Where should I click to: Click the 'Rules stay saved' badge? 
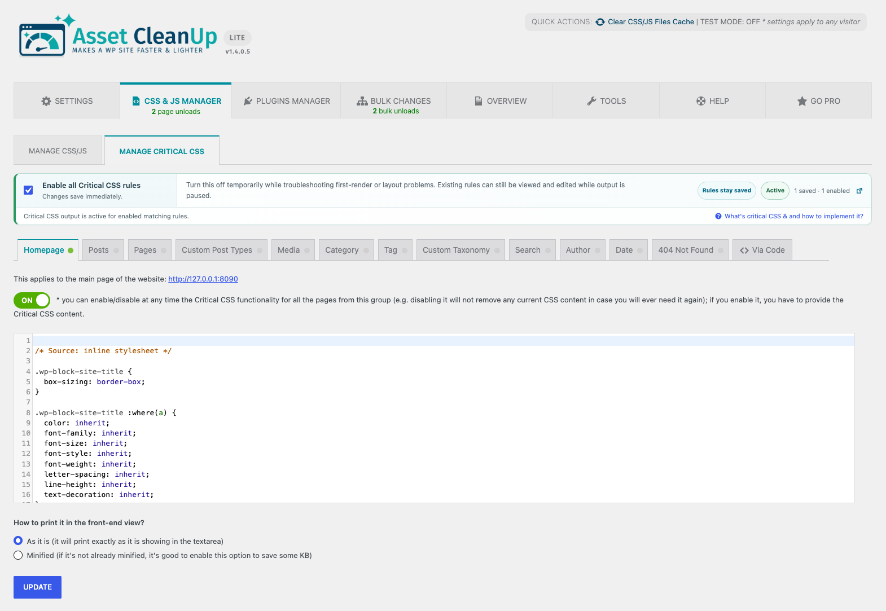point(727,191)
